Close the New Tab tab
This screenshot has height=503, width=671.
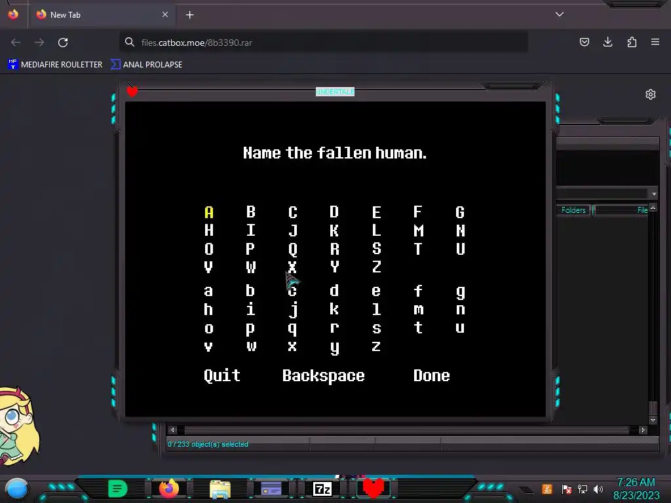[x=165, y=14]
